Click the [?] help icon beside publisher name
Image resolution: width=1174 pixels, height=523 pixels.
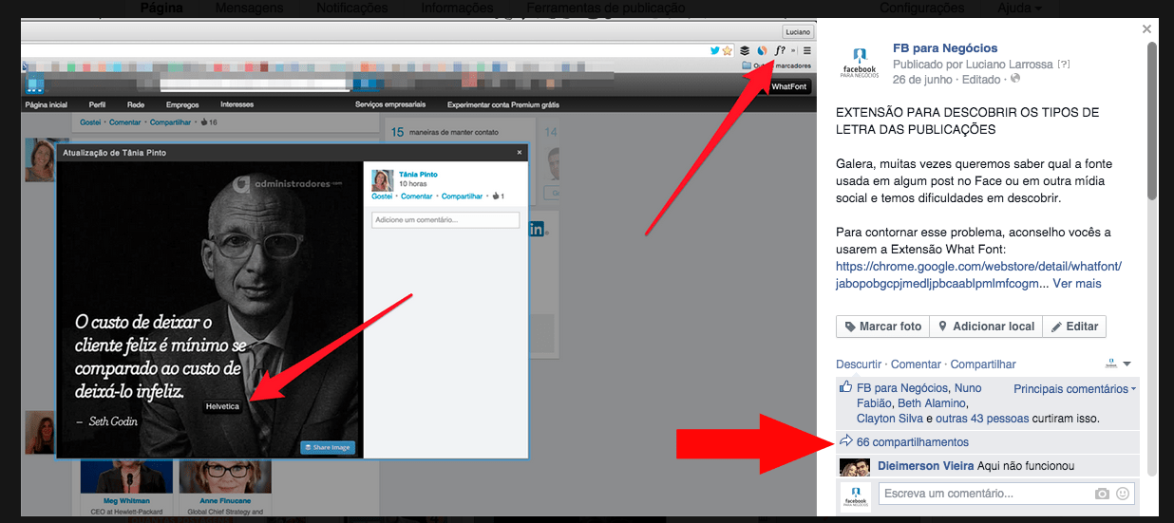(1064, 64)
